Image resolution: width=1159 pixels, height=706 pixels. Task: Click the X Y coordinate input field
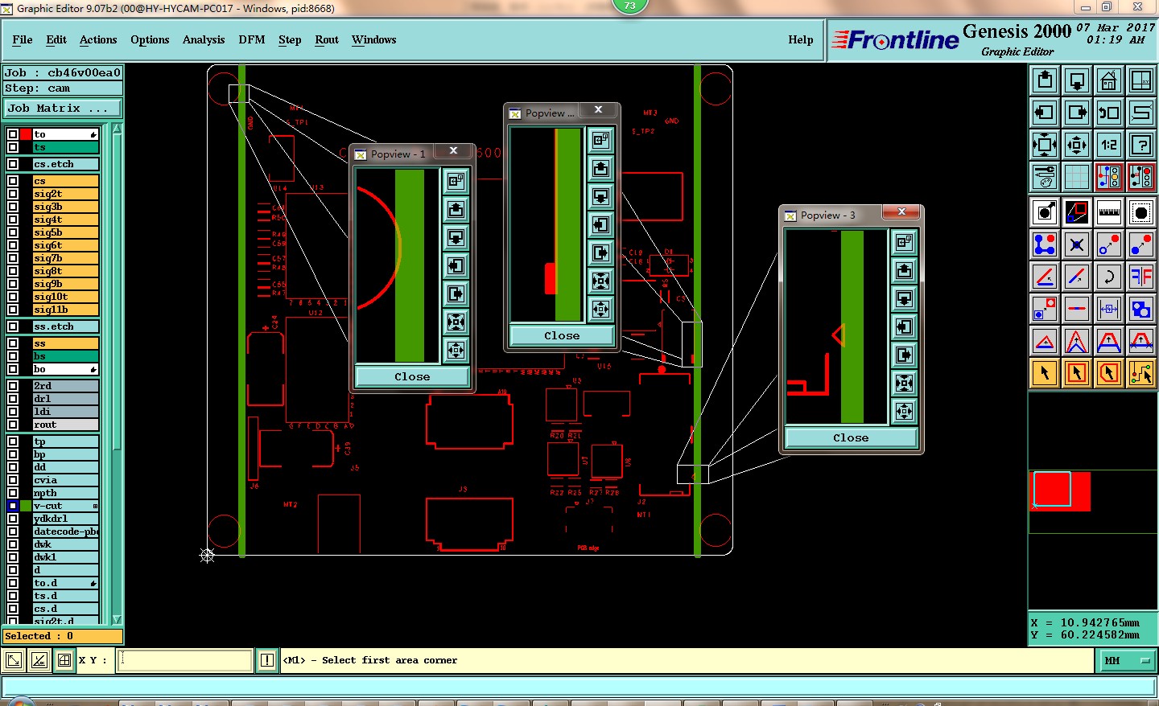coord(186,661)
